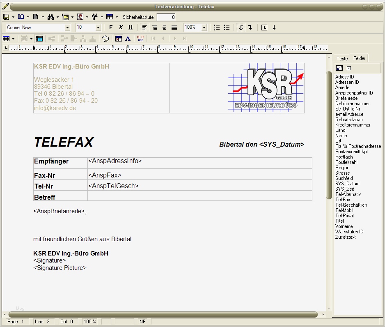385x327 pixels.
Task: Switch to the Texte tab
Action: [342, 58]
